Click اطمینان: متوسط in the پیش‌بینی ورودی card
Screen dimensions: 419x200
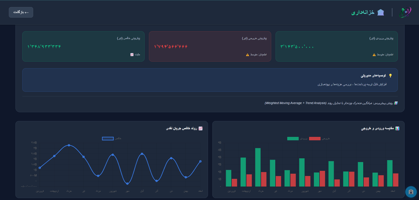tap(385, 54)
